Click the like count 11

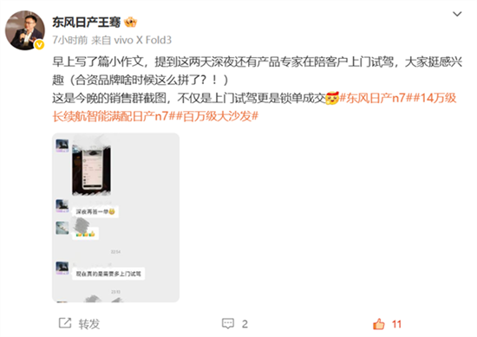click(396, 324)
